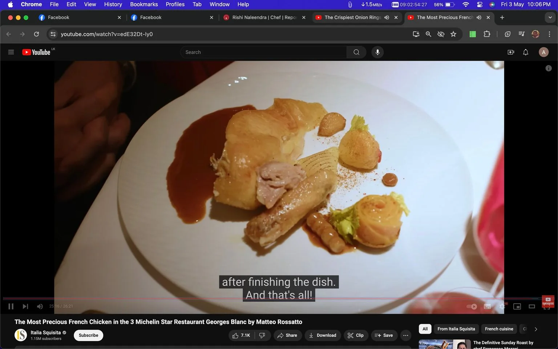This screenshot has width=558, height=349.
Task: Download the video
Action: pyautogui.click(x=323, y=335)
